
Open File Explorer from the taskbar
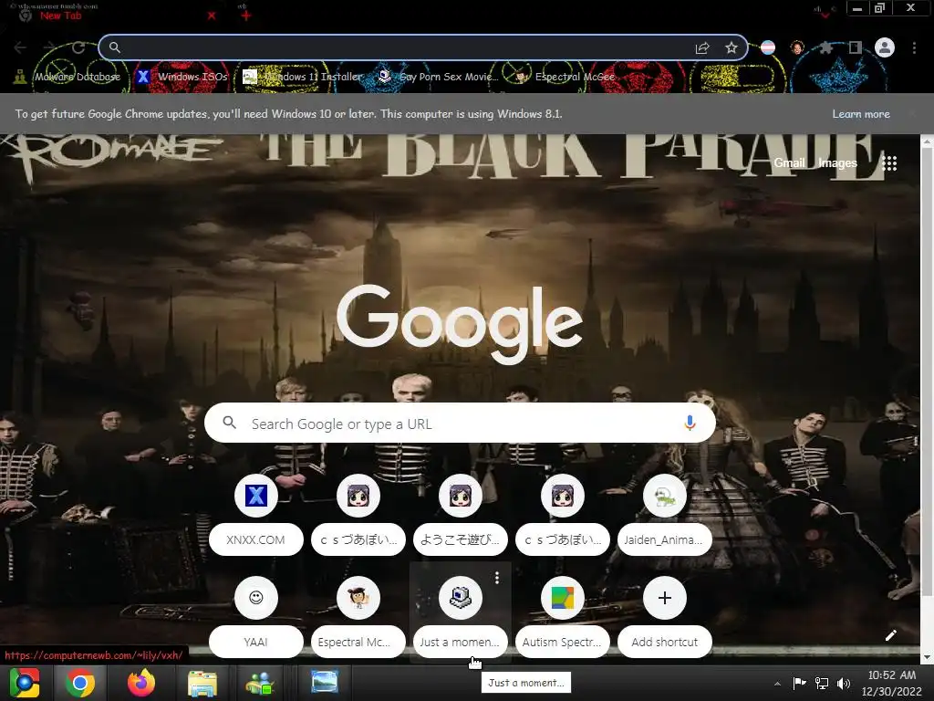click(202, 683)
